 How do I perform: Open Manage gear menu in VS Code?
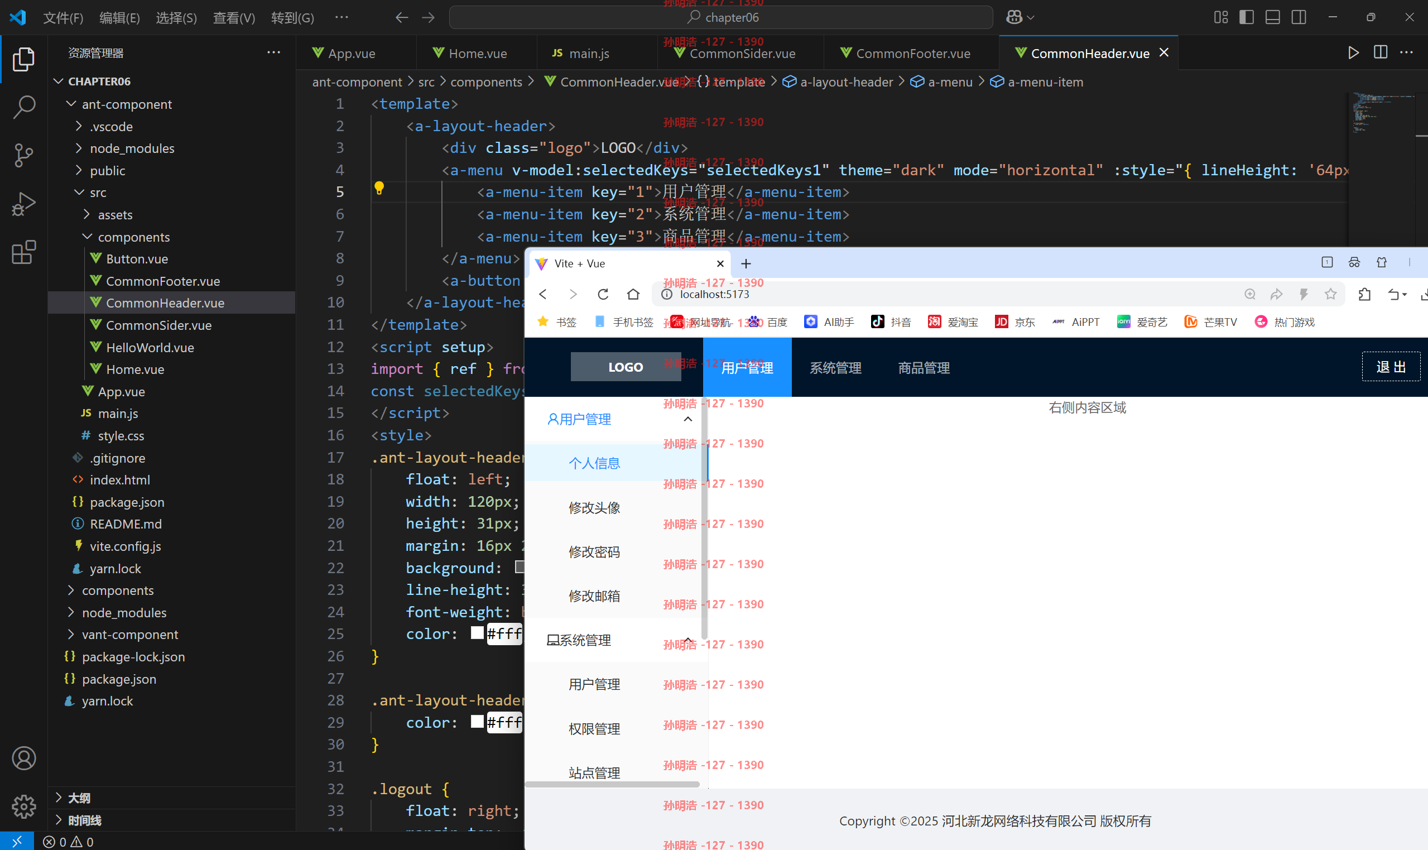coord(23,806)
